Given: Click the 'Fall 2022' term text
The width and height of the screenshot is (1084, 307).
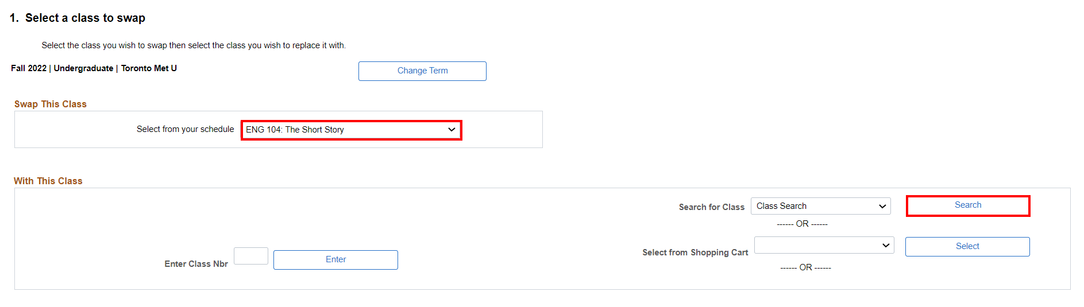Looking at the screenshot, I should click(x=29, y=68).
